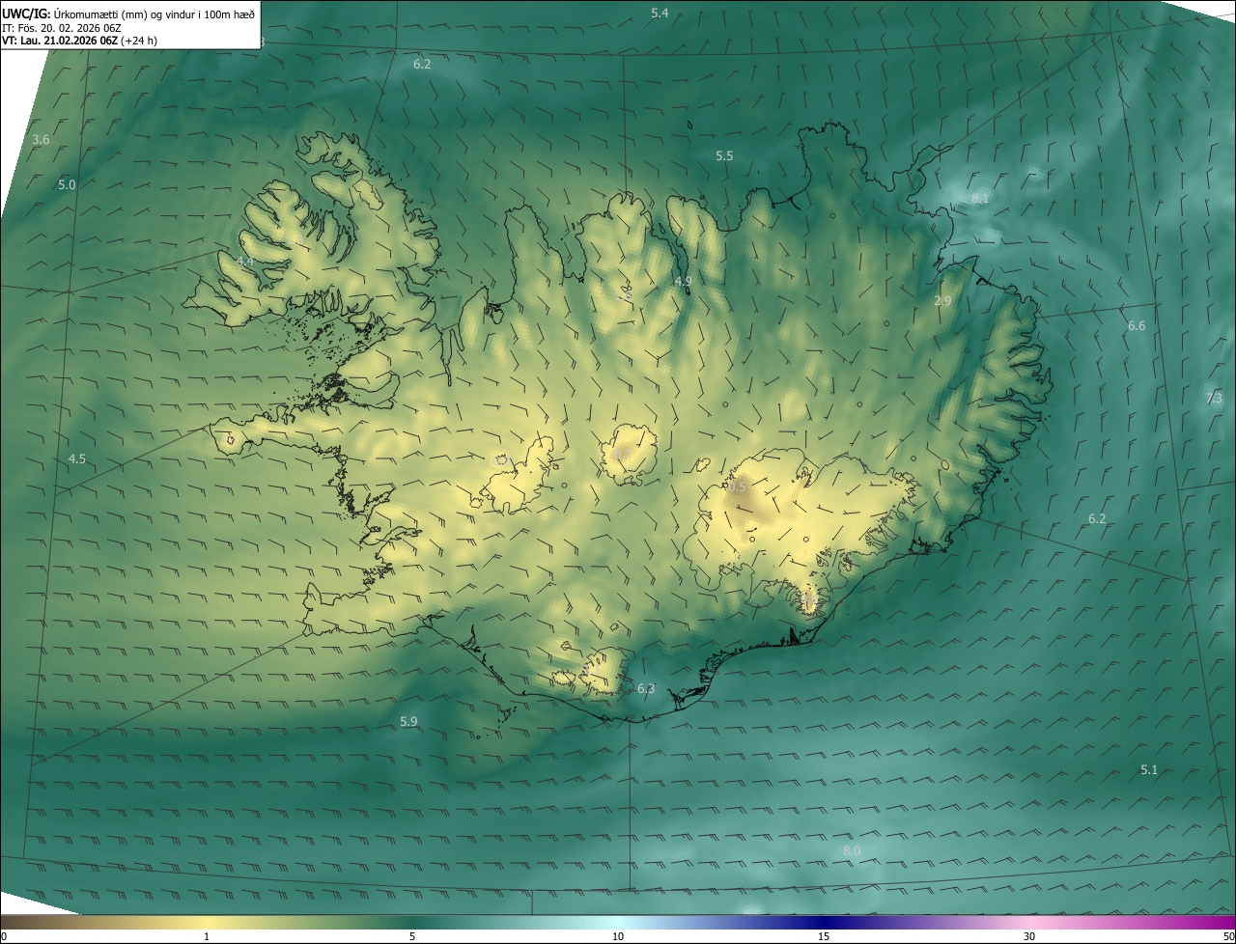The image size is (1236, 944).
Task: Select the "IT: Fös. 20. 02. 2026 06Z" line
Action: (61, 27)
